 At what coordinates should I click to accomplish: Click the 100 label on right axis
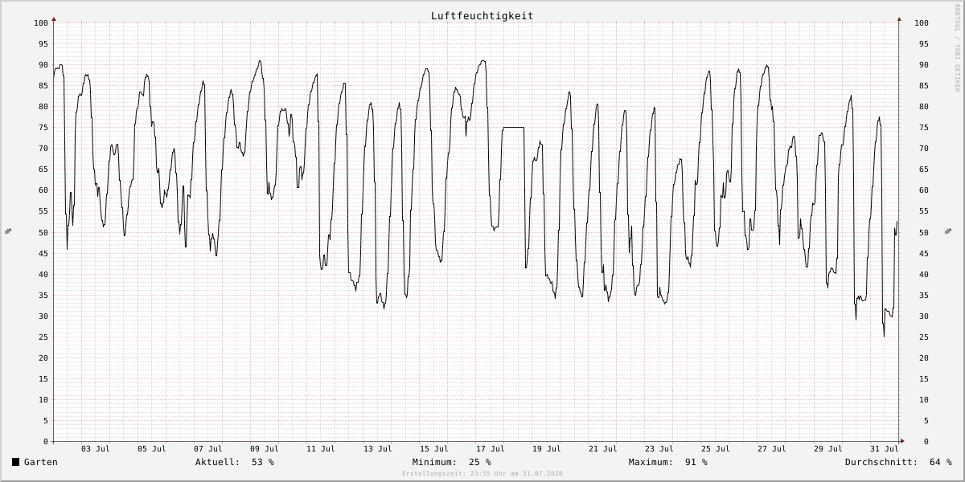pos(922,22)
